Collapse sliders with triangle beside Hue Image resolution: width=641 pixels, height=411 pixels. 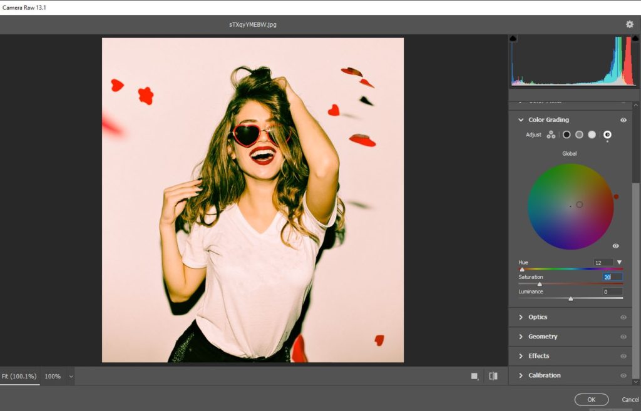tap(619, 262)
